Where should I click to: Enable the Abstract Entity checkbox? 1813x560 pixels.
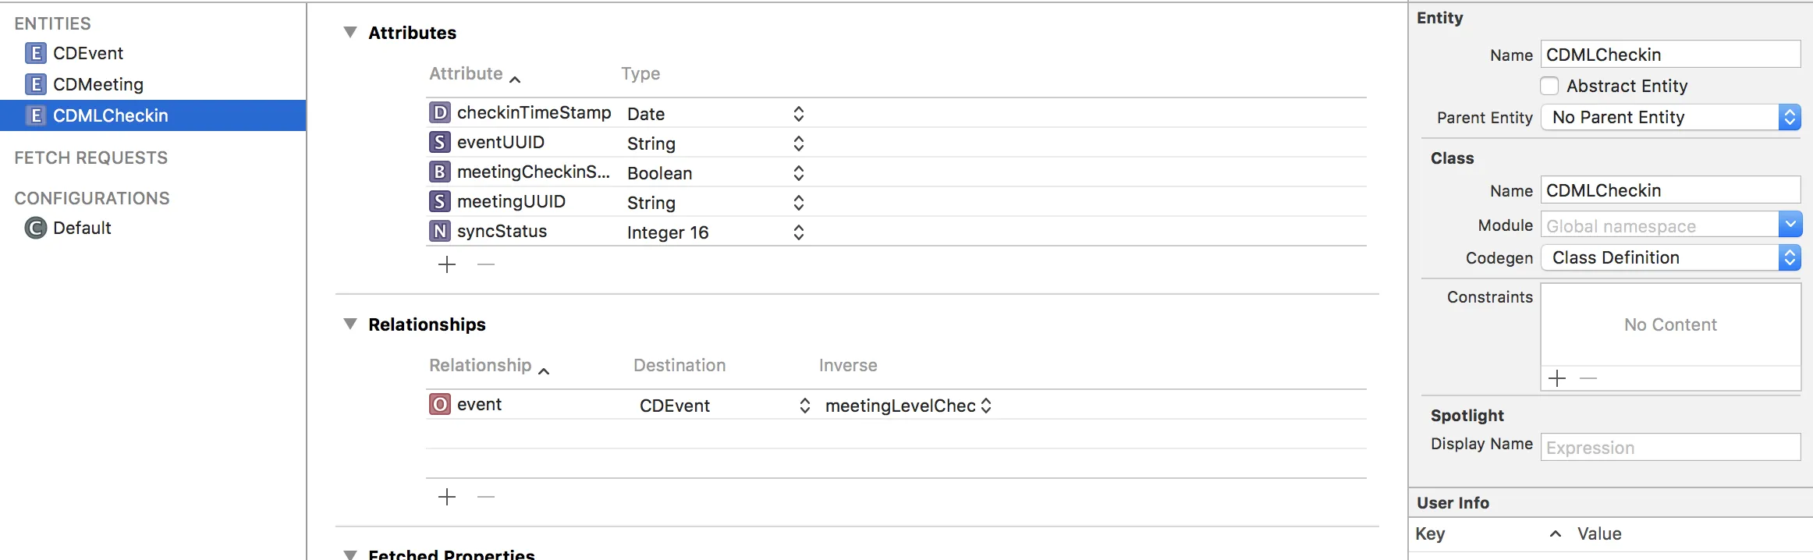[x=1549, y=86]
